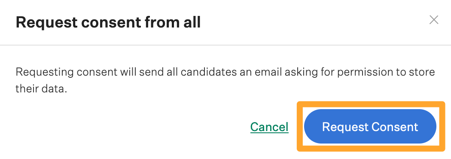Screen dimensions: 451x159
Task: Hit Request Consent to email candidates
Action: [x=370, y=126]
